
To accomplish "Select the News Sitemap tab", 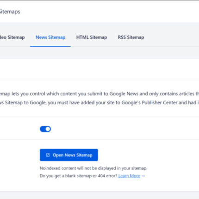I will [50, 37].
